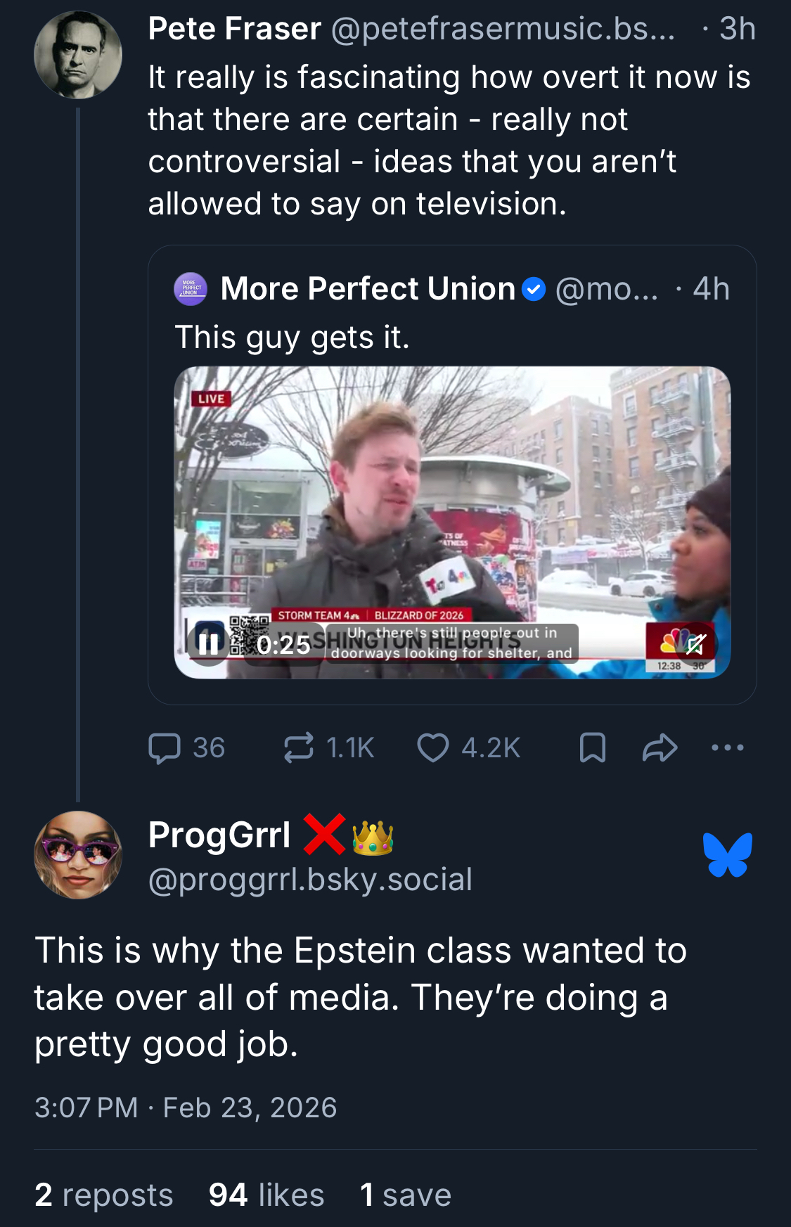The width and height of the screenshot is (791, 1227).
Task: Open the three-dot more options menu
Action: [727, 748]
